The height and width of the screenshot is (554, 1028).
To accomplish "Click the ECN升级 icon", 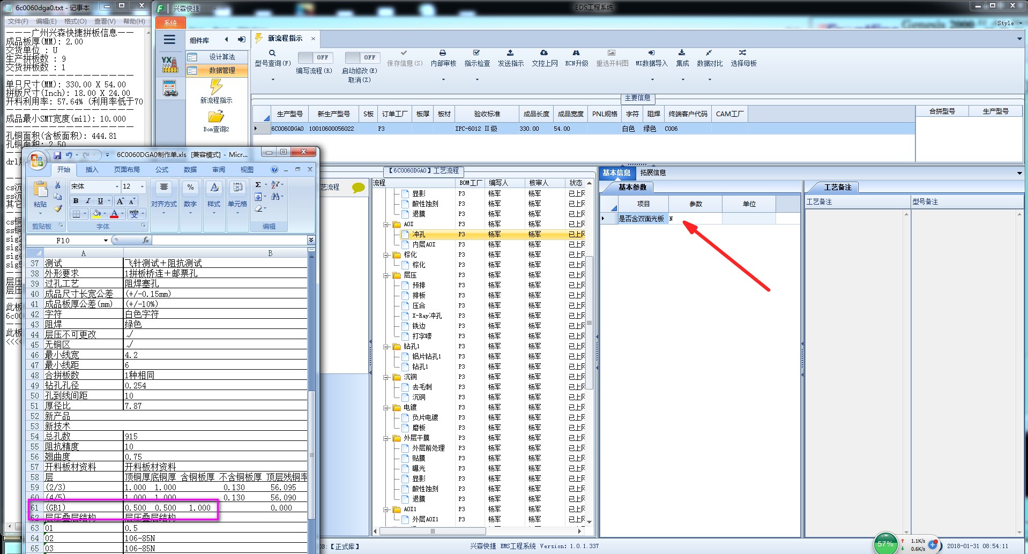I will tap(576, 53).
